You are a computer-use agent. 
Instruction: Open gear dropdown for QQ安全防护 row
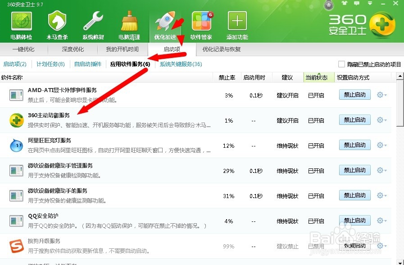[x=381, y=221]
